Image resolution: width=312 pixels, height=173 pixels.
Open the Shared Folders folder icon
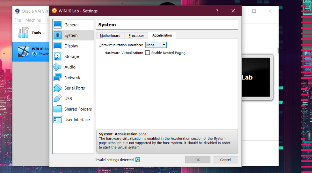pyautogui.click(x=57, y=109)
